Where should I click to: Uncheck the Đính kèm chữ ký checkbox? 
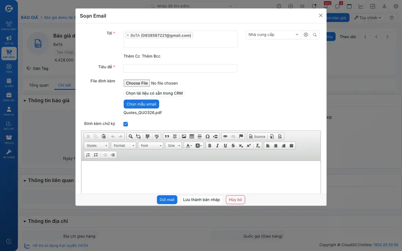point(126,124)
